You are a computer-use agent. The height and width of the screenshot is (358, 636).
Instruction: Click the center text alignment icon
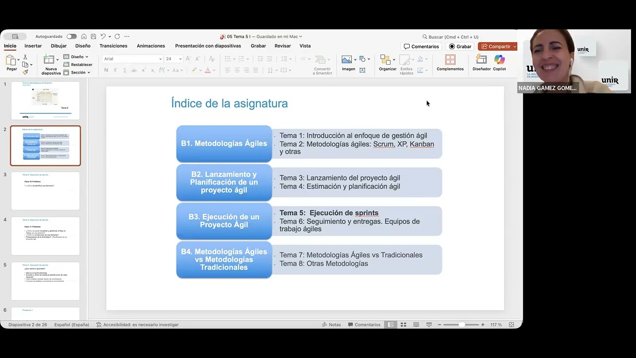[x=237, y=70]
